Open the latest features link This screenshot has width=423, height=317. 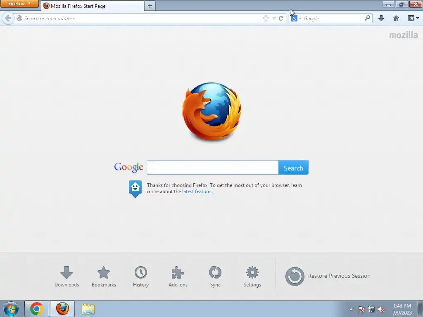click(x=197, y=192)
